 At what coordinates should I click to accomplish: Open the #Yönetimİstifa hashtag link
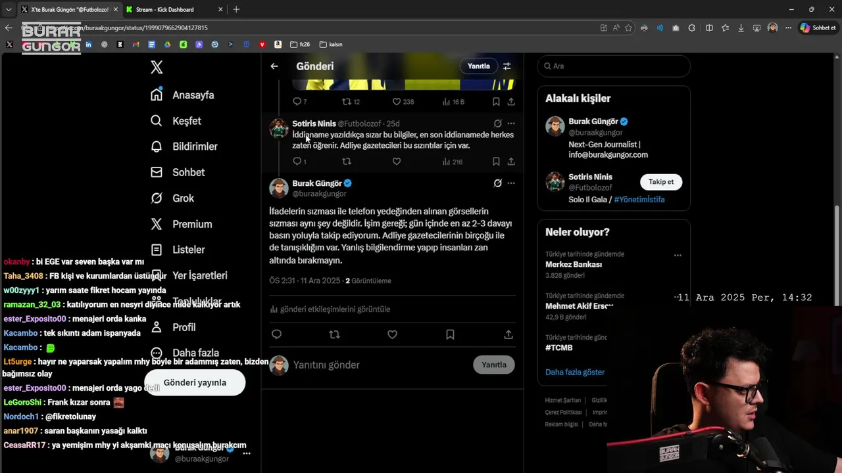[x=639, y=199]
